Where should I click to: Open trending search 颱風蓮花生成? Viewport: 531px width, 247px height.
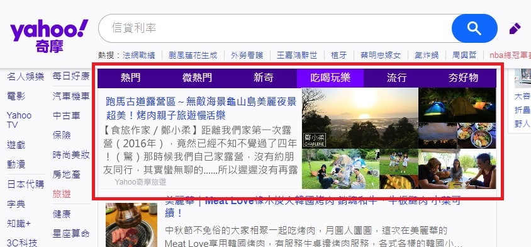point(193,55)
